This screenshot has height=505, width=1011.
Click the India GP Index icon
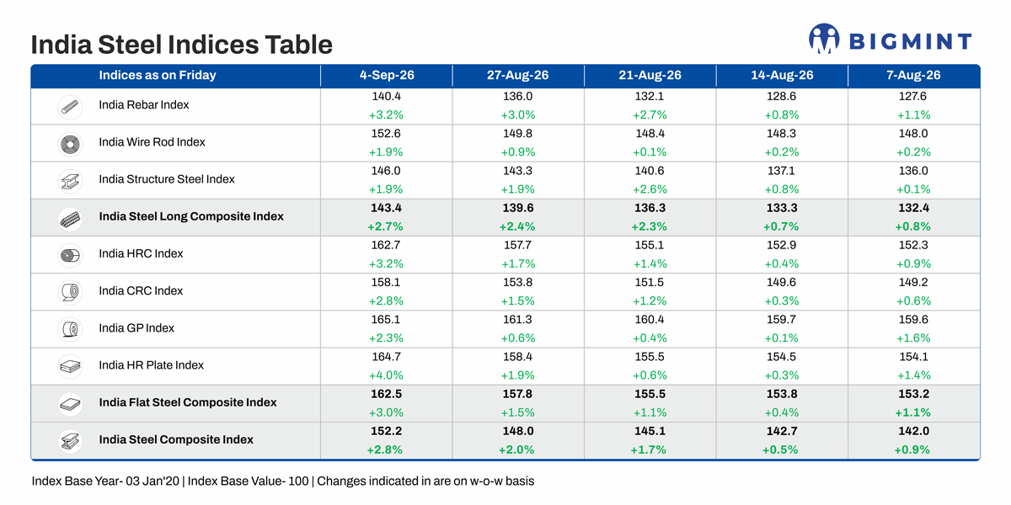click(69, 329)
